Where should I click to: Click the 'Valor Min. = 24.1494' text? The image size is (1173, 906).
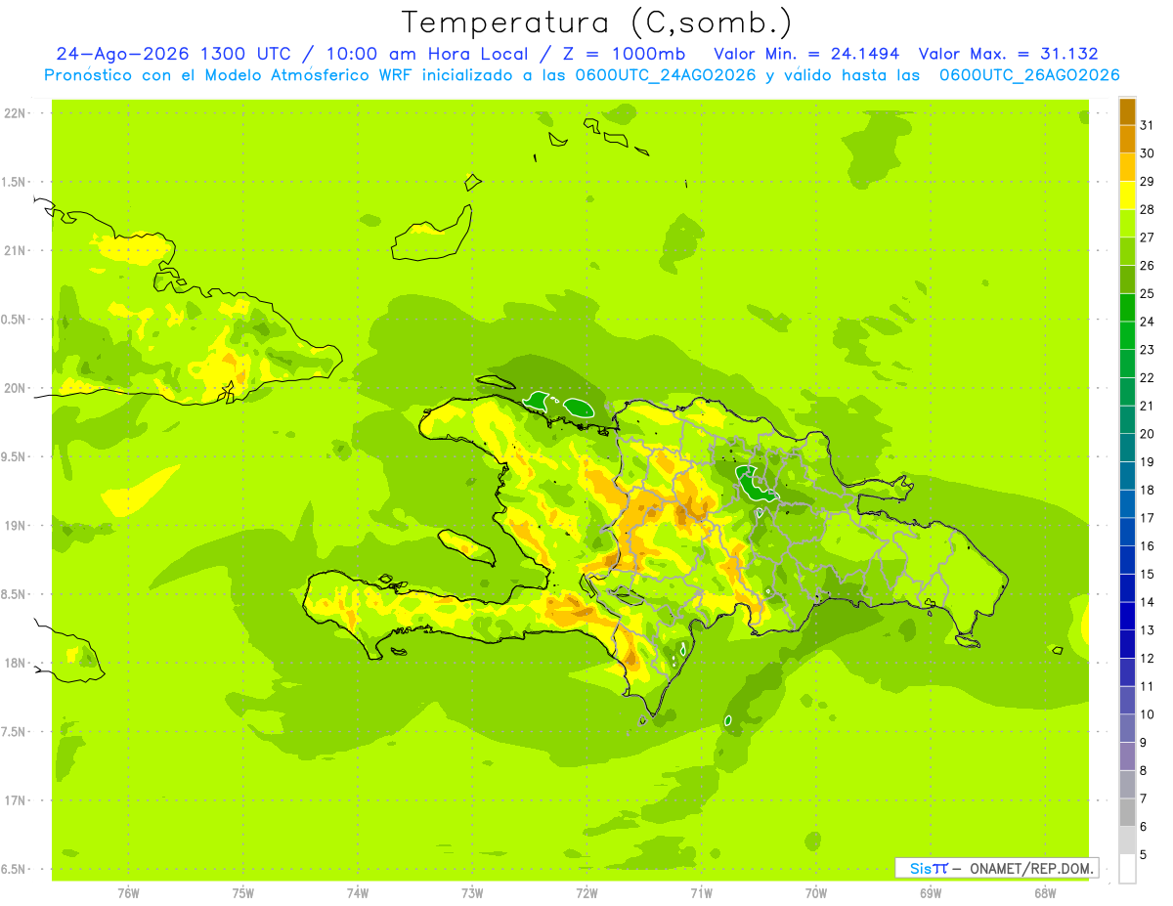pyautogui.click(x=806, y=54)
